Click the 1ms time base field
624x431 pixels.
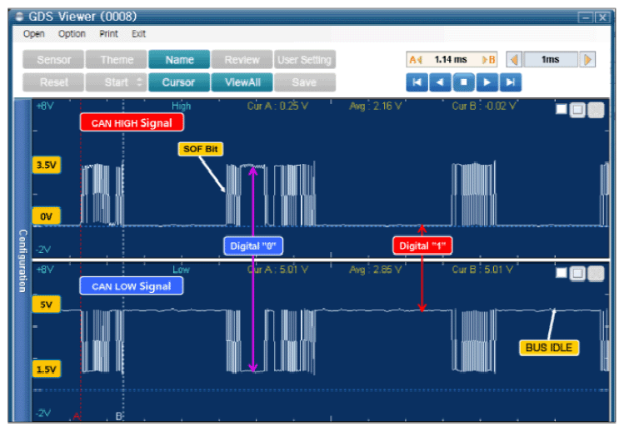coord(551,60)
